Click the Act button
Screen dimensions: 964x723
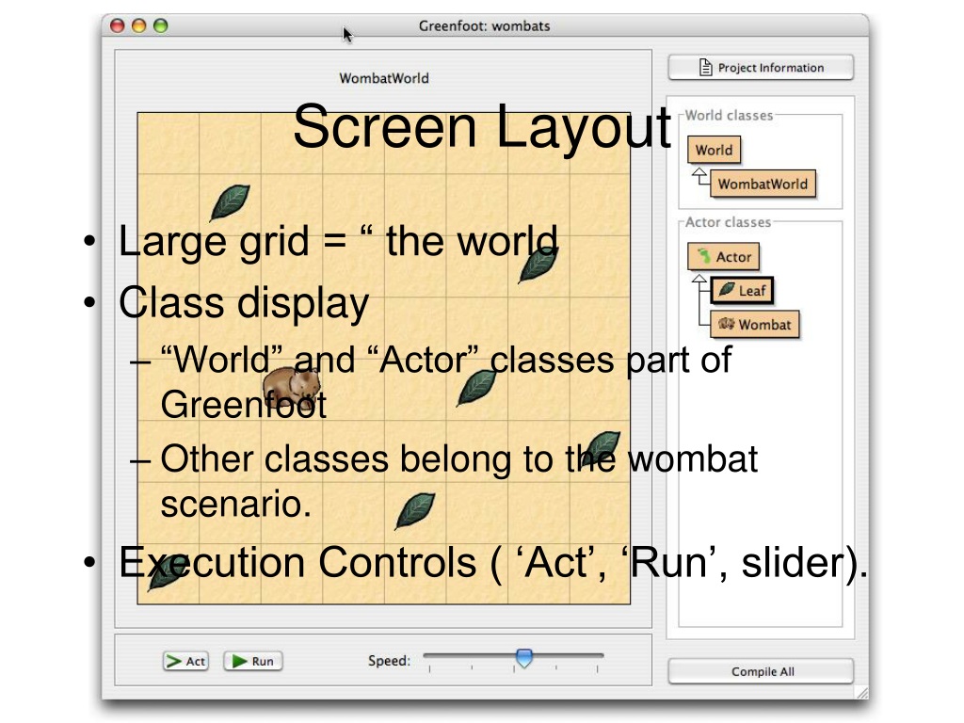(x=185, y=661)
